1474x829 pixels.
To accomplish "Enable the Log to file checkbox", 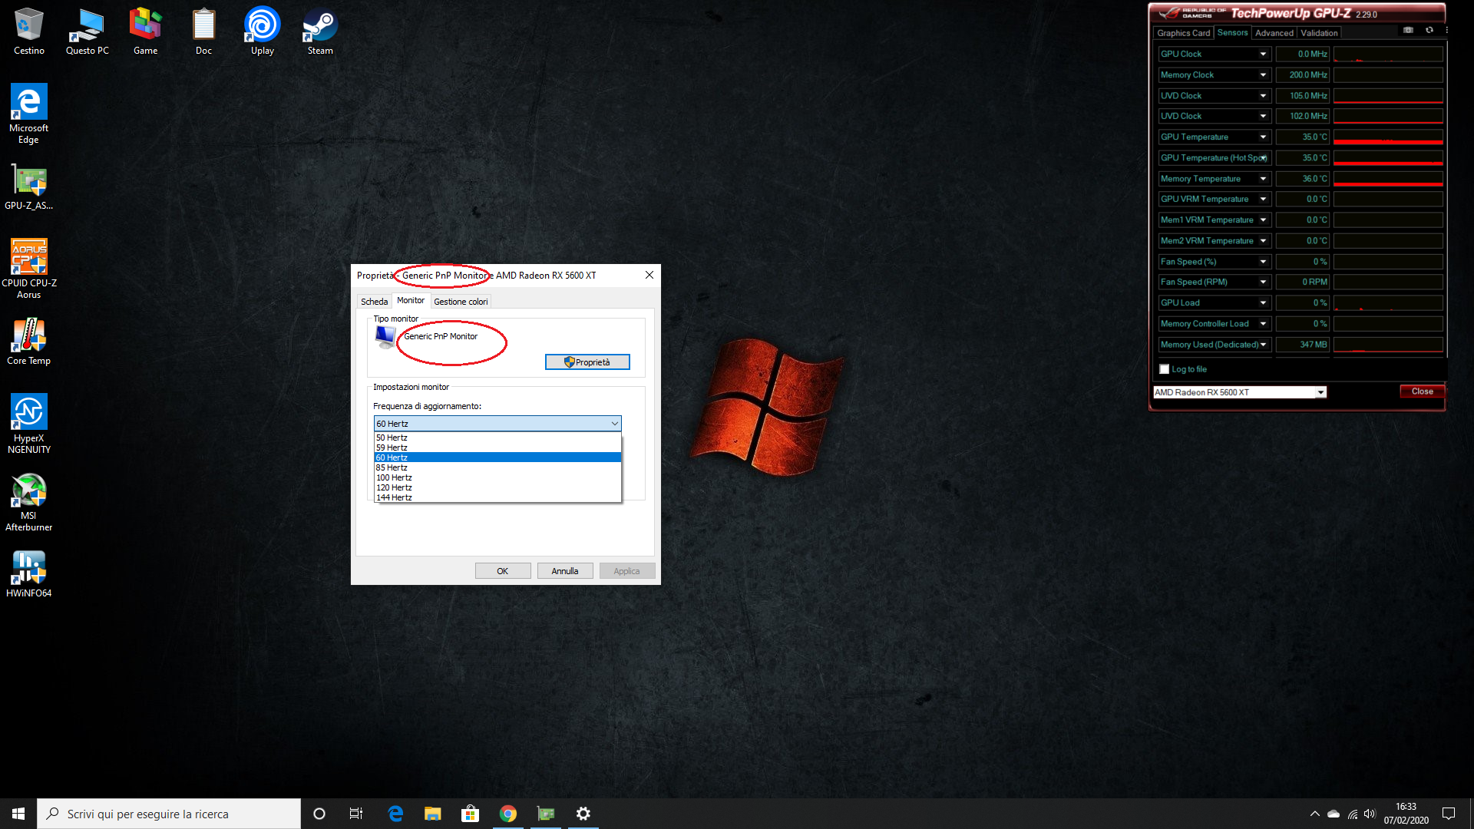I will pos(1164,369).
